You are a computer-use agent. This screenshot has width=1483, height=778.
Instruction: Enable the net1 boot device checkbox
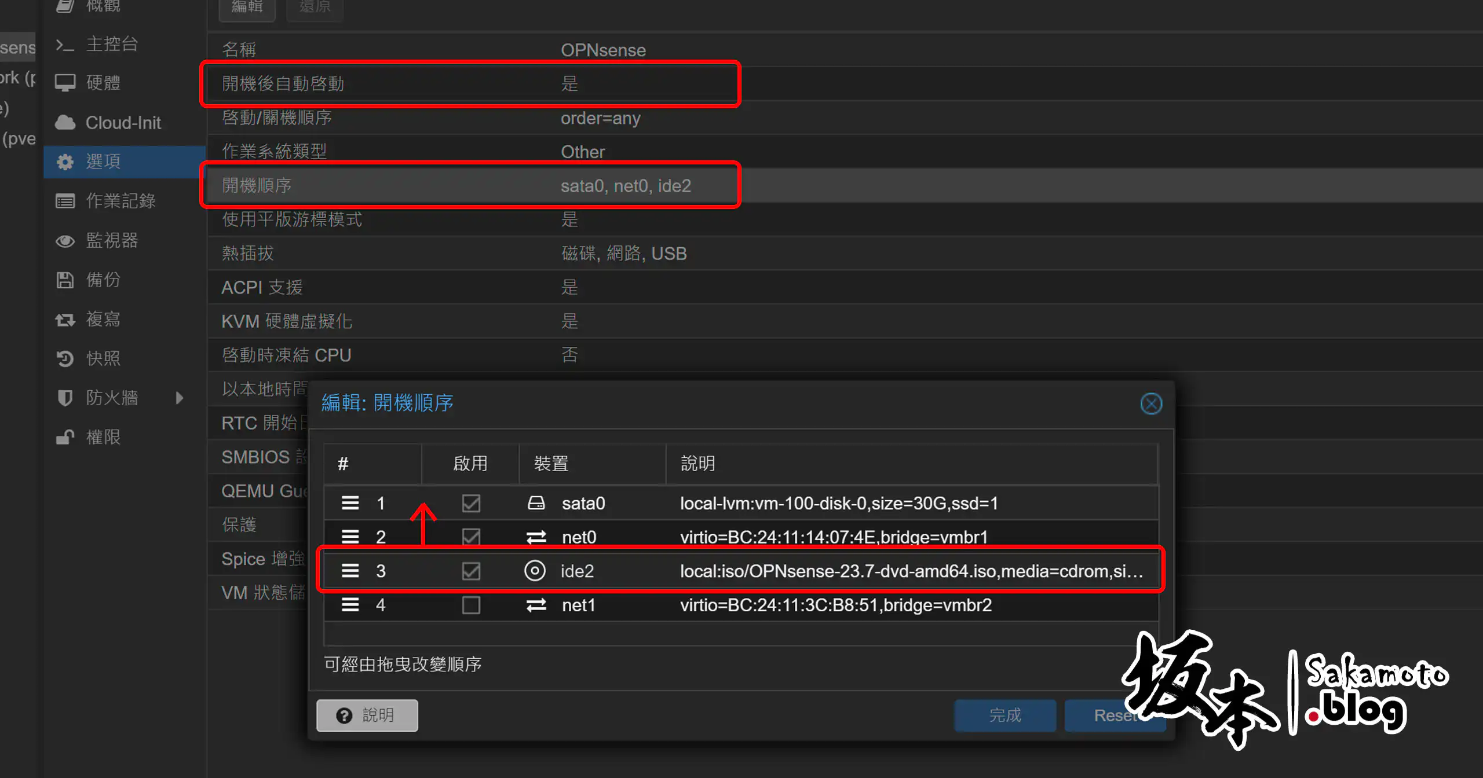click(x=471, y=605)
